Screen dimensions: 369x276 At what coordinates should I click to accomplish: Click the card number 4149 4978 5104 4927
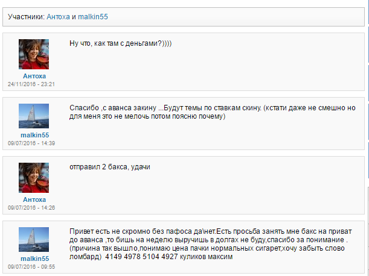tap(141, 257)
